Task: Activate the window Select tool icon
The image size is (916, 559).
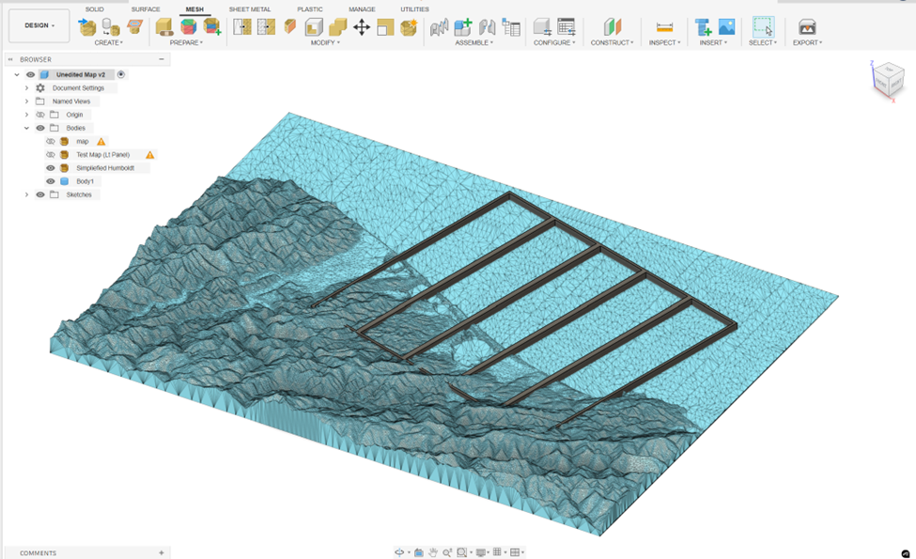Action: pos(763,27)
